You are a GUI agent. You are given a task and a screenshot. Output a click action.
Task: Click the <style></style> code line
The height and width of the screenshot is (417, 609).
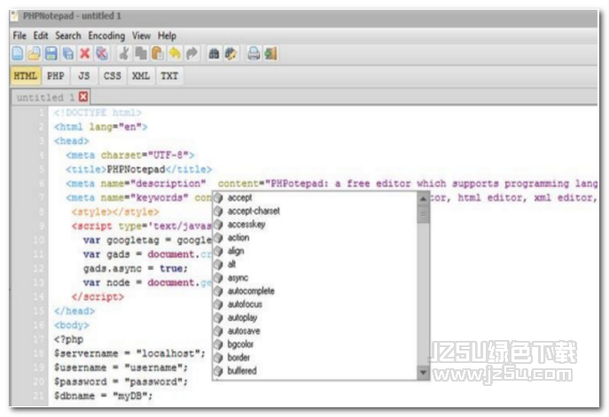tap(115, 212)
